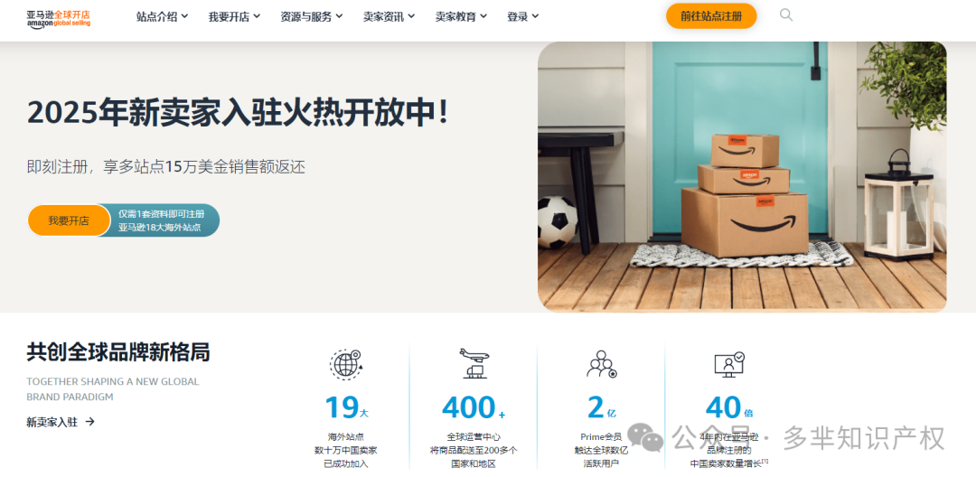Click the globe icon above 19 海外站点
This screenshot has width=976, height=477.
[345, 364]
